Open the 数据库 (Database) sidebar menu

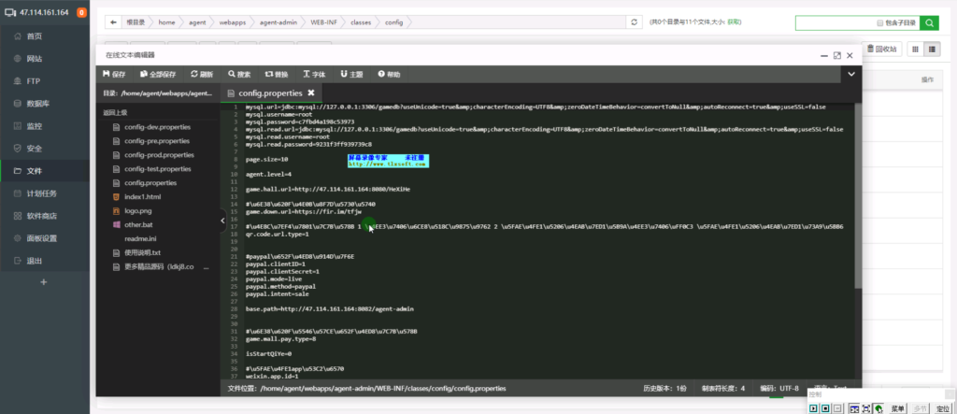[37, 104]
